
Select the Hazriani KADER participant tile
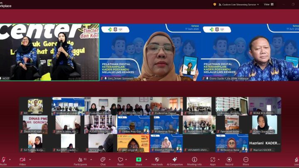tap(265, 143)
